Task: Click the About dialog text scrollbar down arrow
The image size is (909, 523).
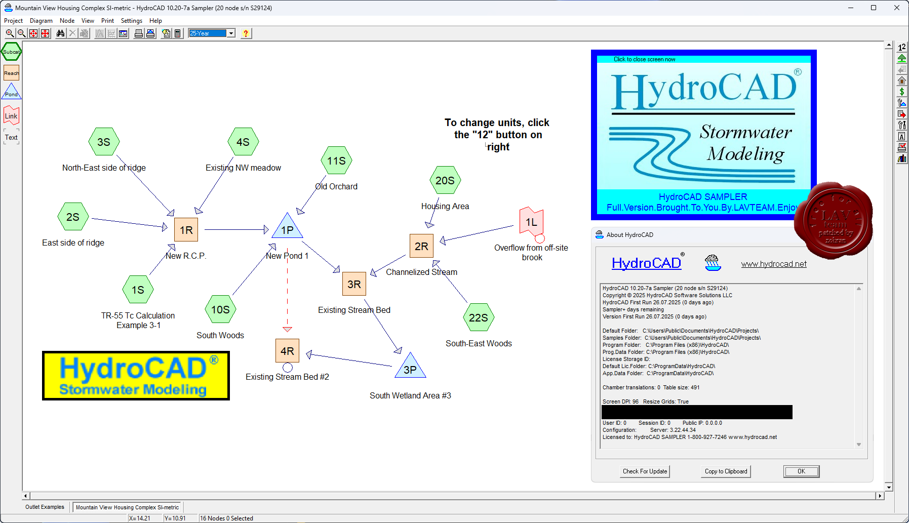Action: click(x=859, y=445)
